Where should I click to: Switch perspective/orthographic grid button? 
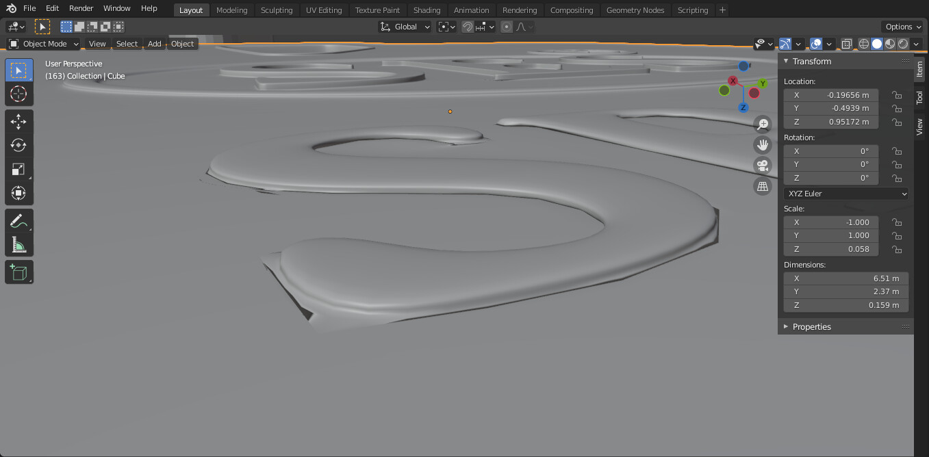[763, 186]
